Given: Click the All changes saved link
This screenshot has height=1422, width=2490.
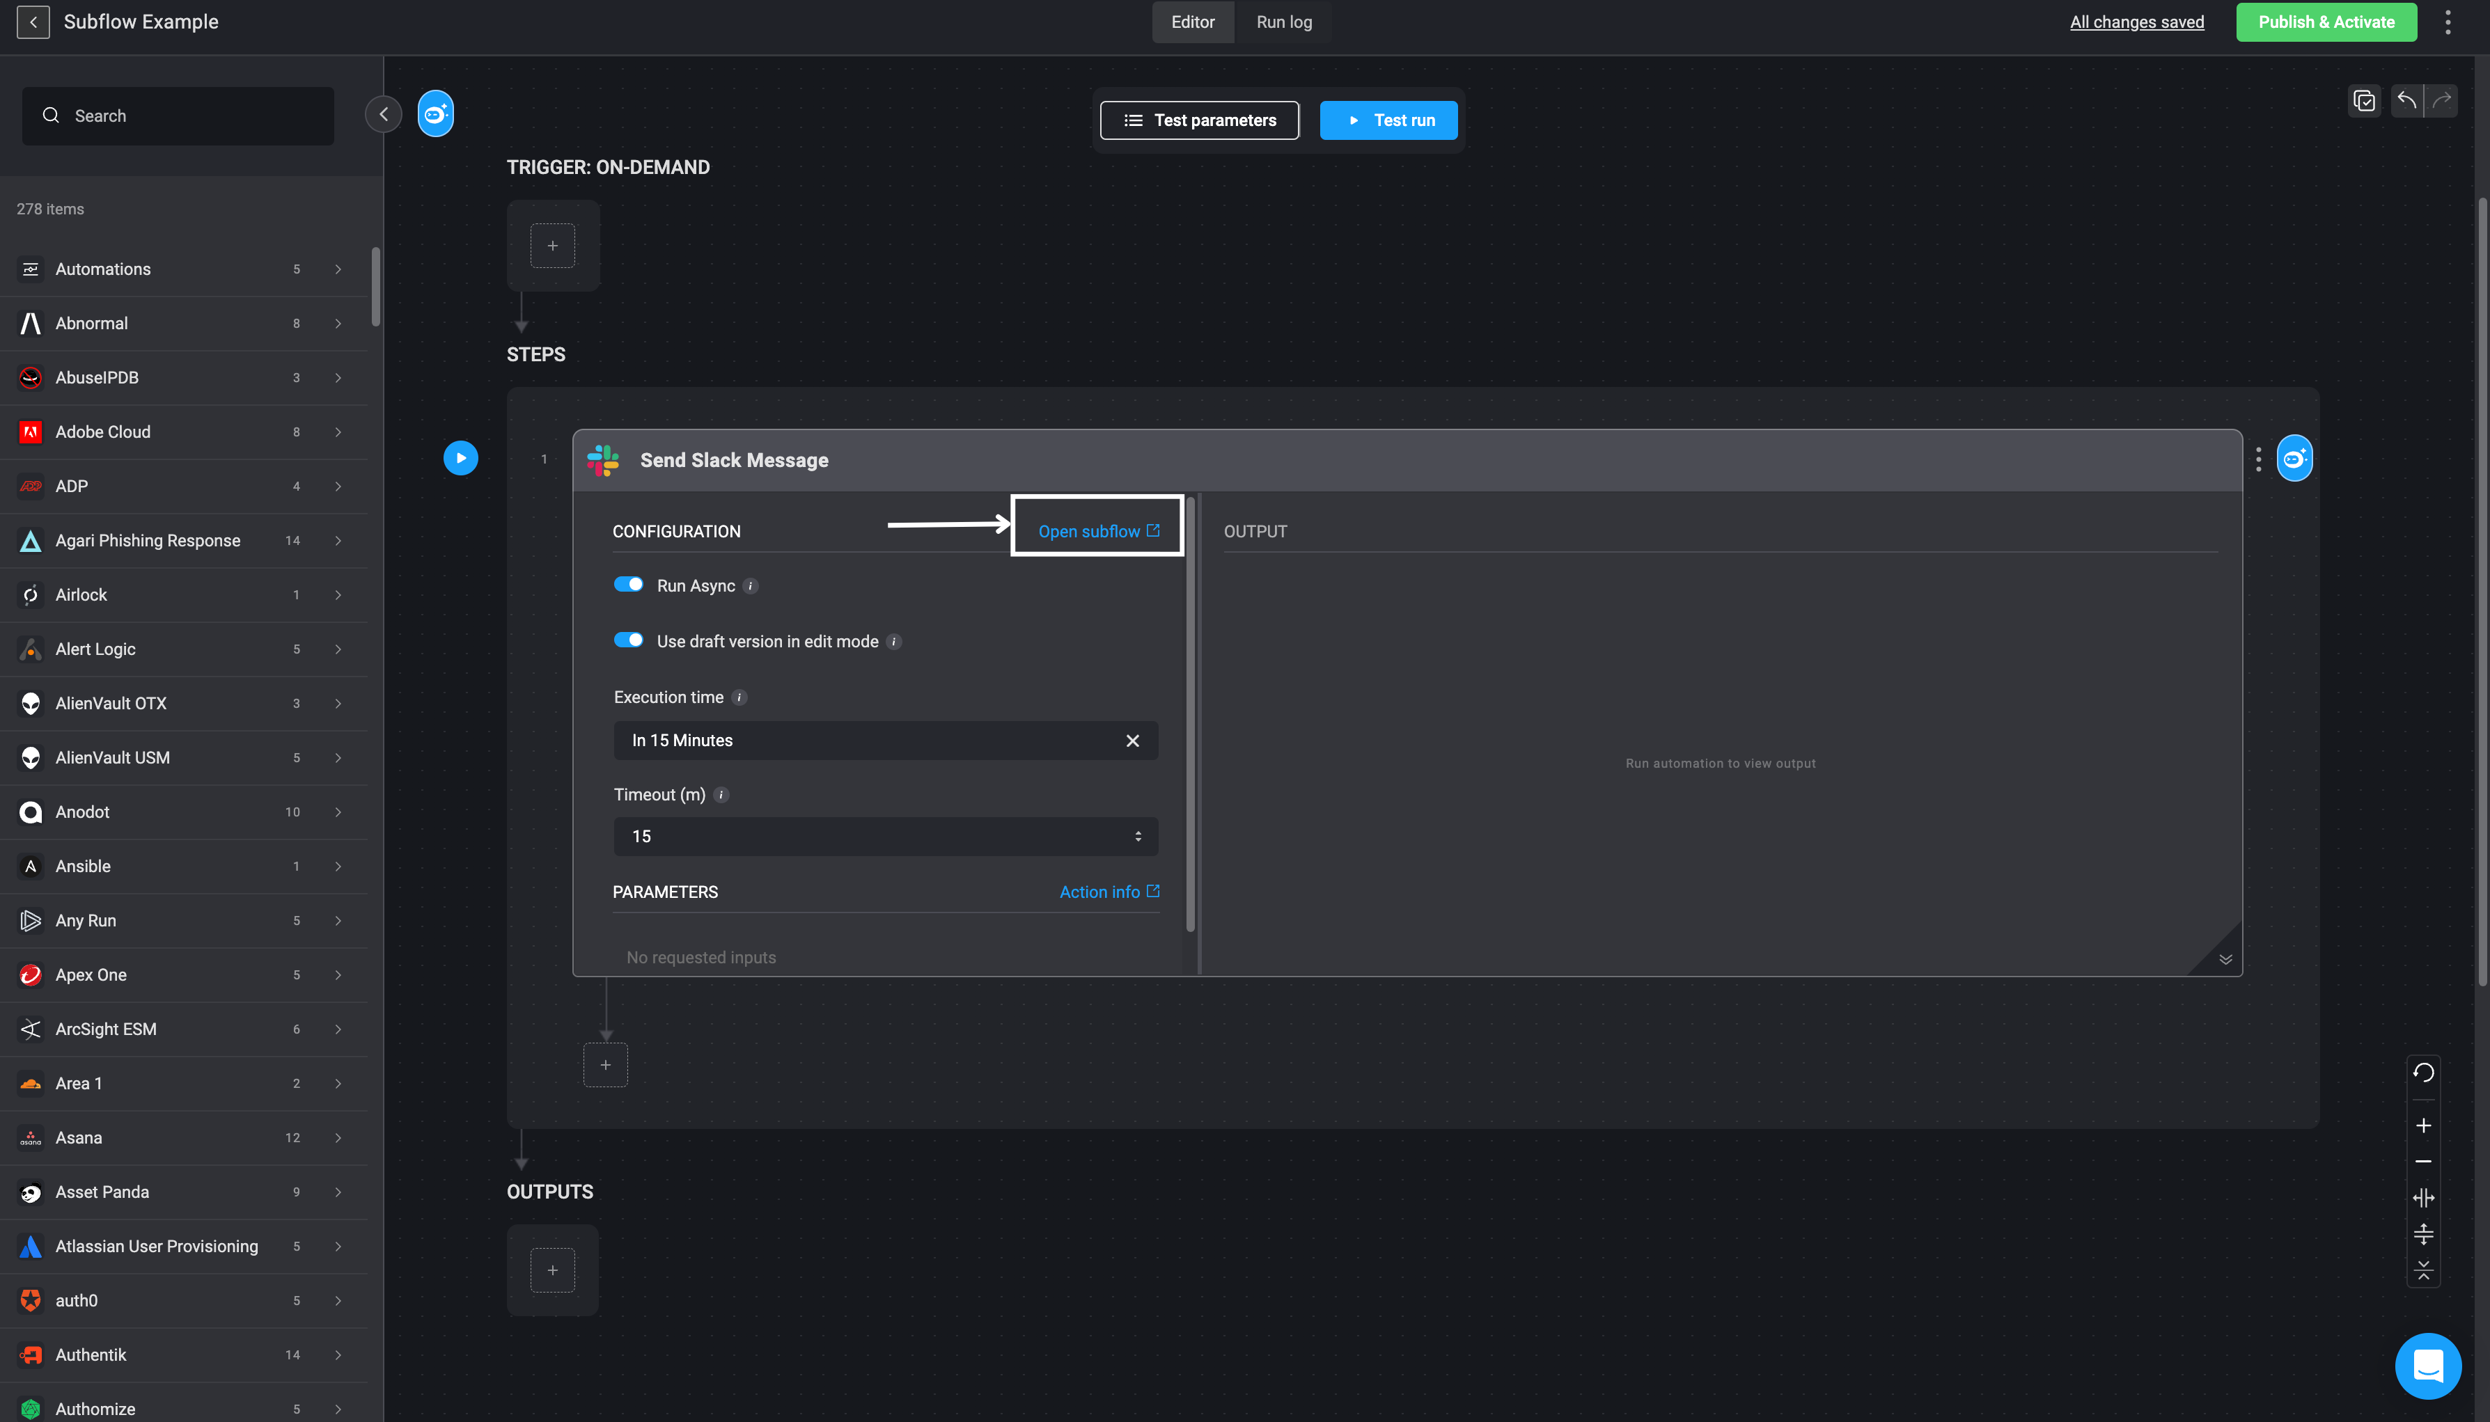Looking at the screenshot, I should coord(2136,22).
